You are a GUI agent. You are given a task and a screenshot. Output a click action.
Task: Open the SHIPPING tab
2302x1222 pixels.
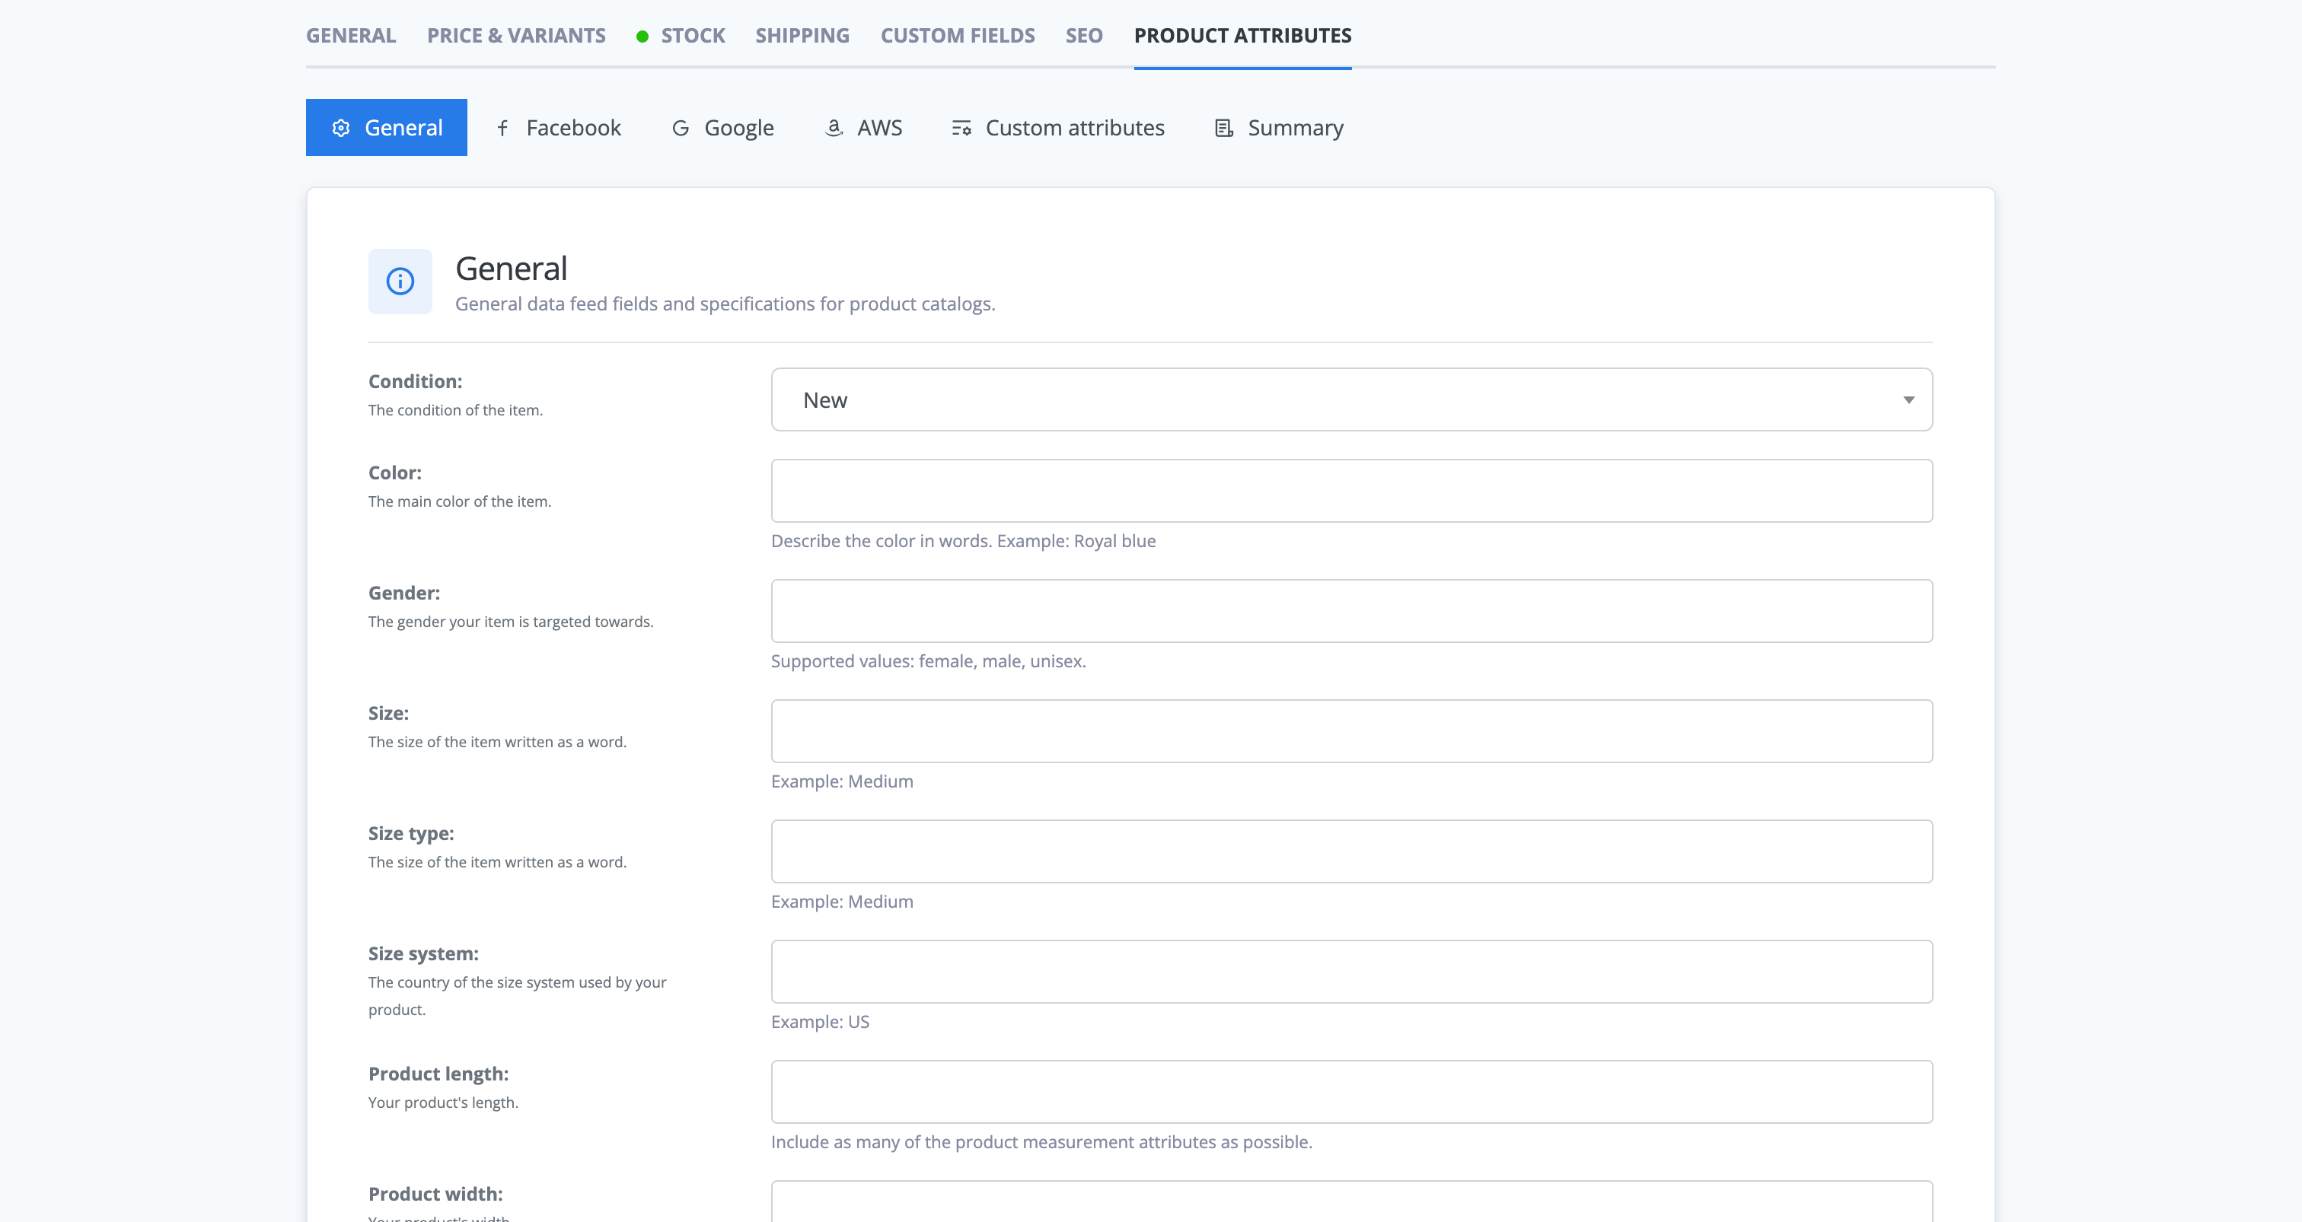pos(802,36)
